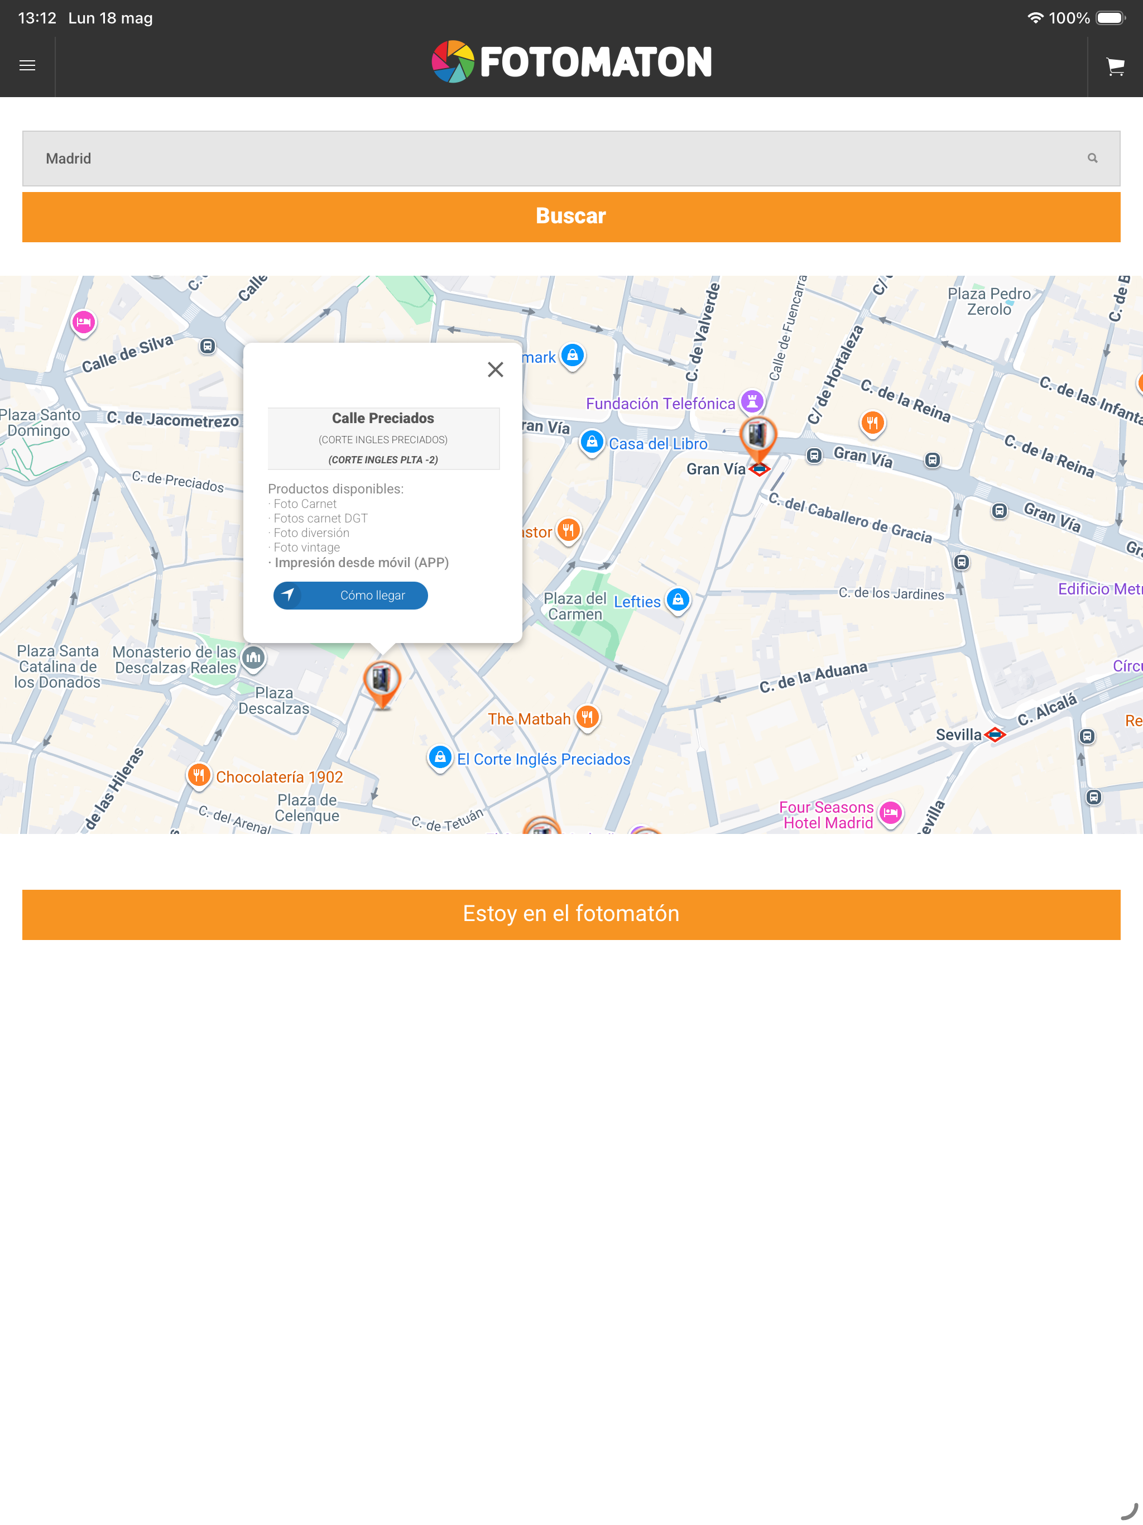Open Casa del Libro shopping pin
Image resolution: width=1143 pixels, height=1525 pixels.
pos(592,442)
